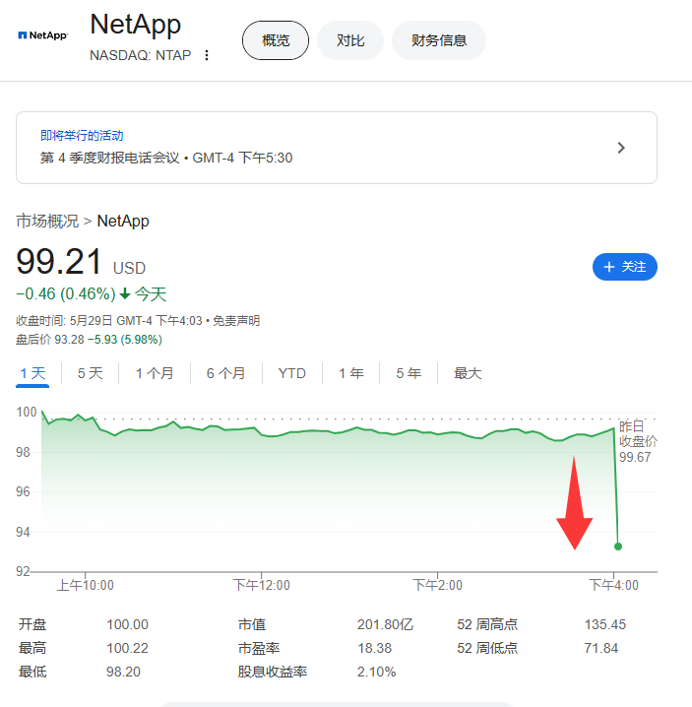This screenshot has height=707, width=692.
Task: Select the 概览 overview tab
Action: pyautogui.click(x=276, y=40)
